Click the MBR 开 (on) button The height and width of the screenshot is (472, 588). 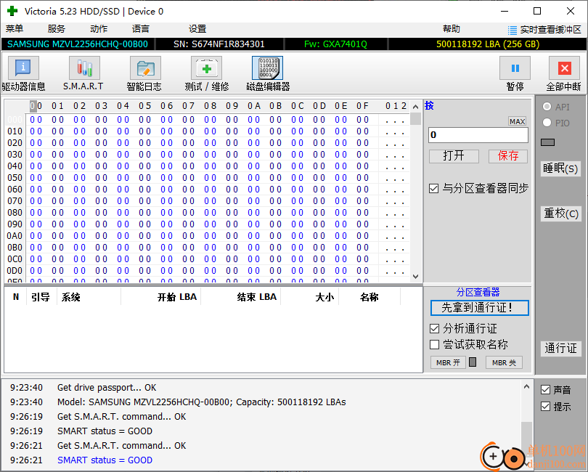(448, 362)
